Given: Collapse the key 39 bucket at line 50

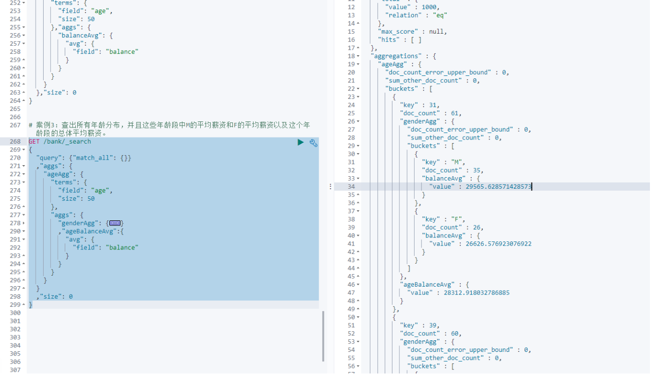Looking at the screenshot, I should pos(358,317).
